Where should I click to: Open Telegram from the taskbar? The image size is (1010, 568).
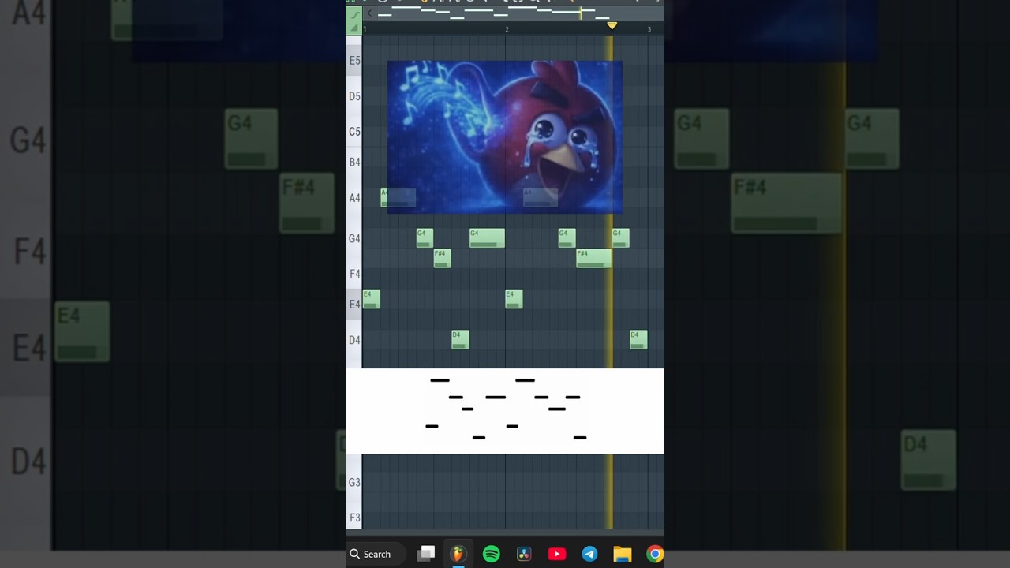point(589,554)
